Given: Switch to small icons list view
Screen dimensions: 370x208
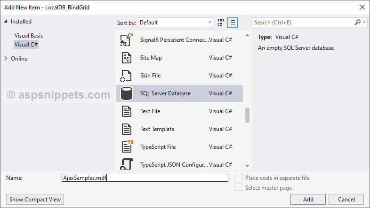Looking at the screenshot, I should click(233, 23).
